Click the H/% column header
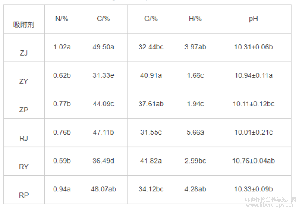The width and height of the screenshot is (299, 210). coord(195,19)
